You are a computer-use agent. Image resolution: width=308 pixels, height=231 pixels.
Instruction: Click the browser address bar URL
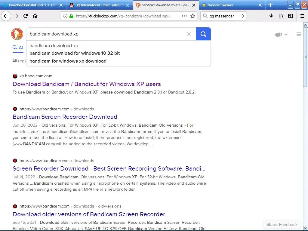123,16
